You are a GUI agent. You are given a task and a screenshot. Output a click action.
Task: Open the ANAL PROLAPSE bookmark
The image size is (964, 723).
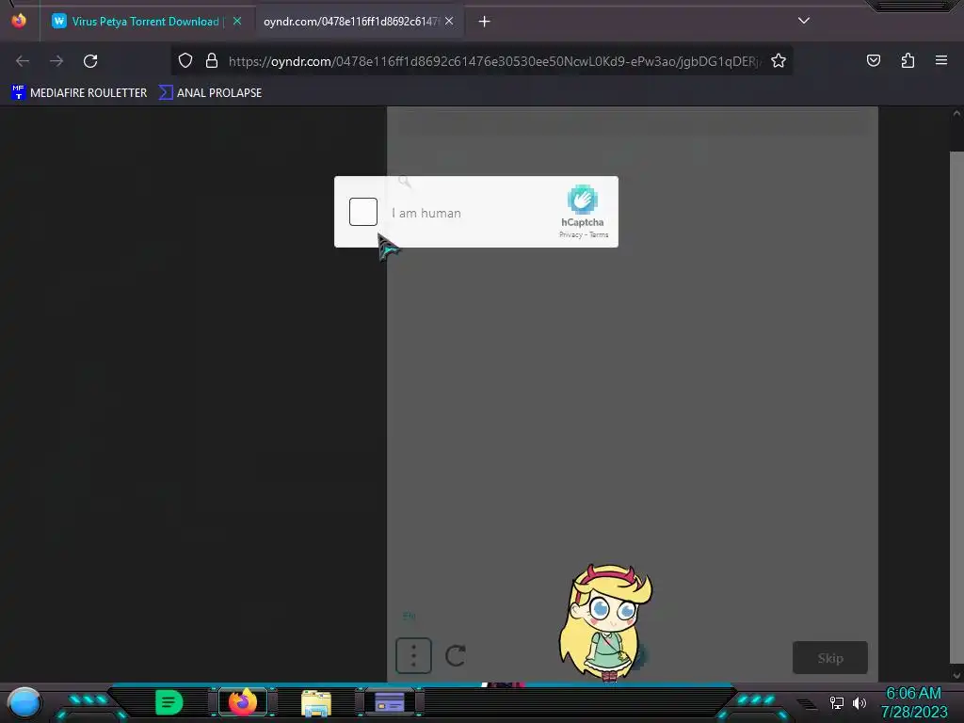[210, 93]
